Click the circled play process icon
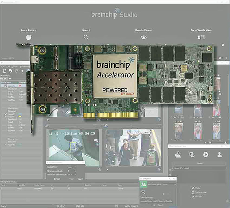Screen dimensions: 230x208 tap(206, 154)
